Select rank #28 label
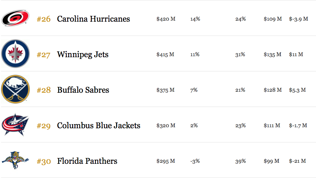316x178 pixels. pos(44,90)
